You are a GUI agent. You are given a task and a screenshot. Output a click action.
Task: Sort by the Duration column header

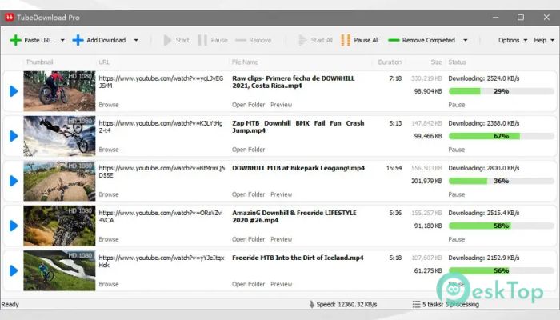click(x=390, y=62)
